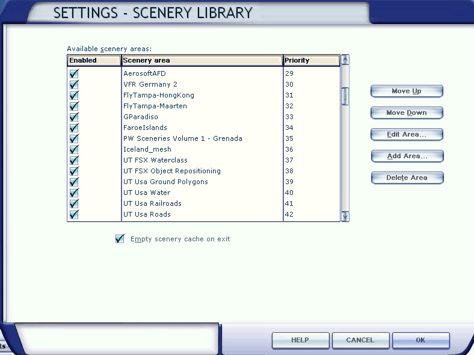
Task: Click the Add Area button
Action: [407, 156]
